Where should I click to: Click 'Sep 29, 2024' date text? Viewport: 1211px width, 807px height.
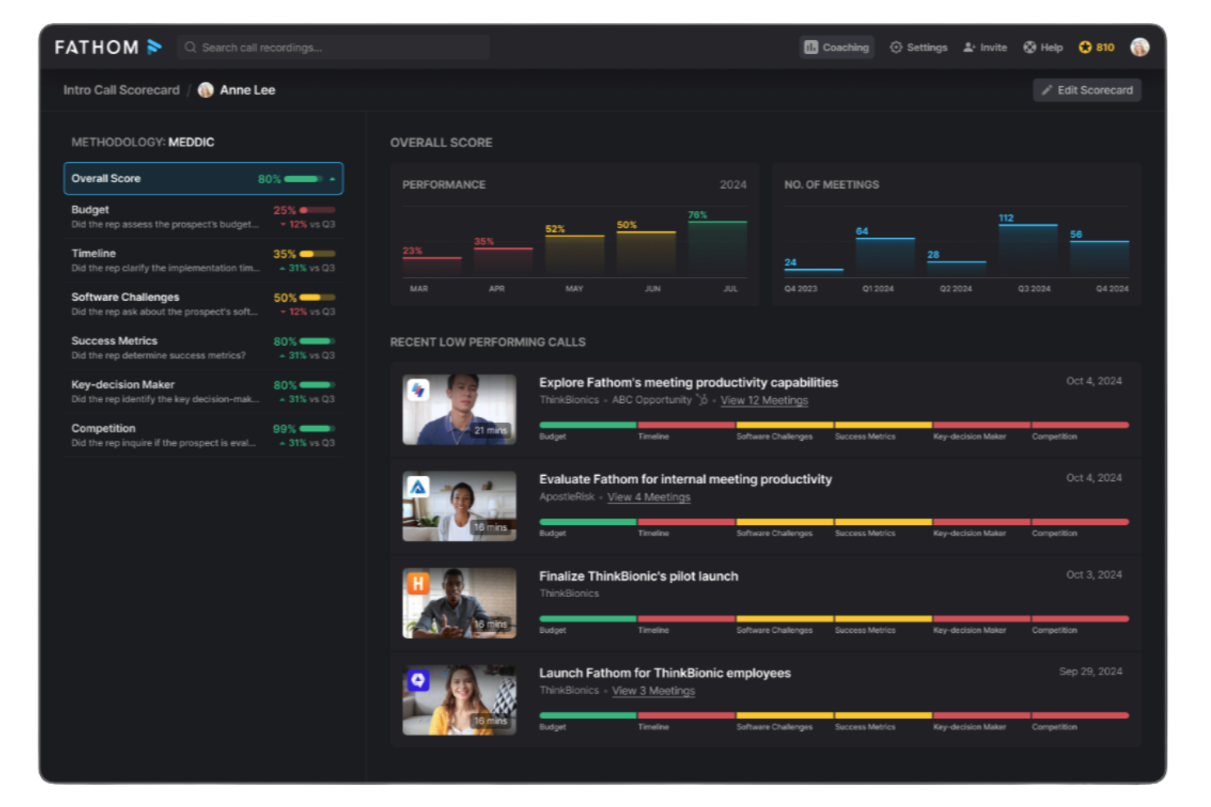(1091, 671)
